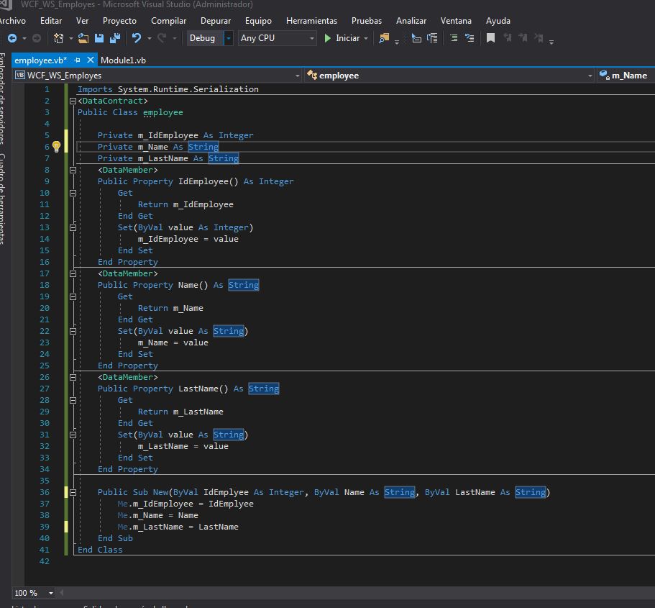Image resolution: width=655 pixels, height=608 pixels.
Task: Undo the last edit with the Undo icon
Action: [136, 38]
